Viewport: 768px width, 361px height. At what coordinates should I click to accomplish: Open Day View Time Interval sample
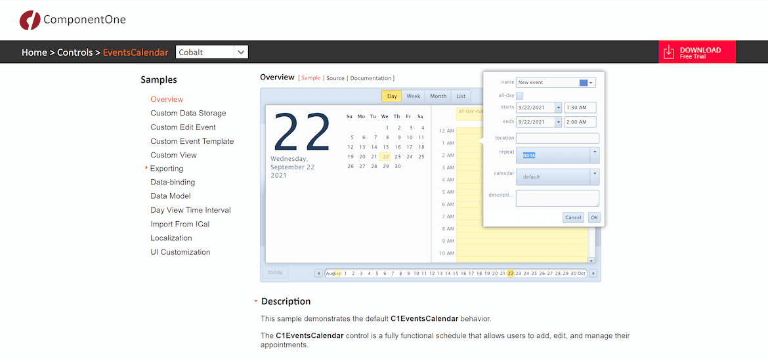tap(190, 210)
